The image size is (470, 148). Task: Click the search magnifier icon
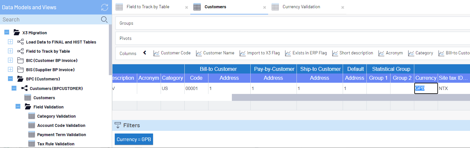(x=104, y=19)
